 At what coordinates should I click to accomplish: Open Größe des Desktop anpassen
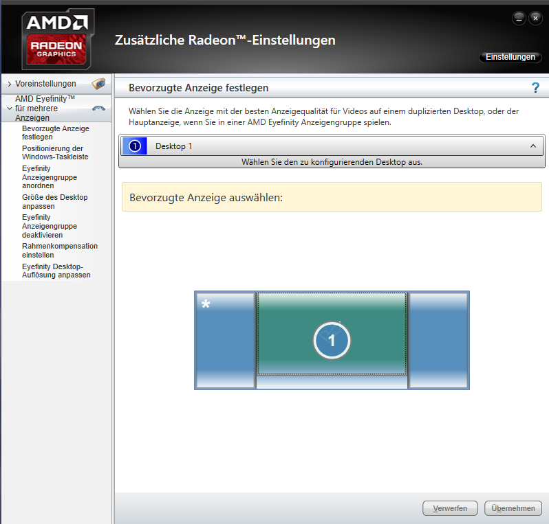click(54, 202)
